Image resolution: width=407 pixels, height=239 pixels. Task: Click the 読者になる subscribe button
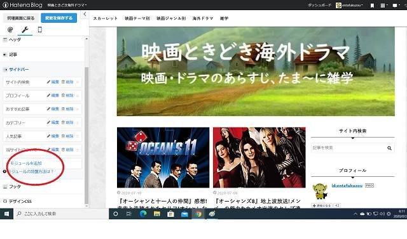[322, 205]
